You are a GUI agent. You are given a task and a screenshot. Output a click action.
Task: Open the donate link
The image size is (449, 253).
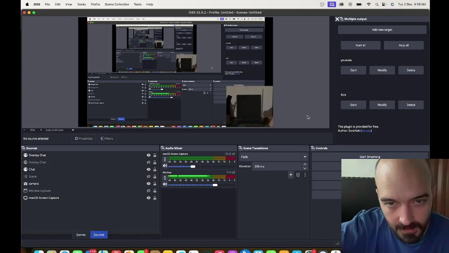(x=366, y=131)
